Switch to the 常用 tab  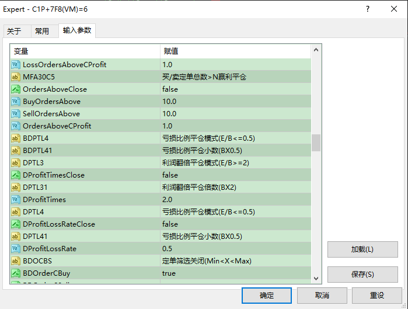(45, 31)
